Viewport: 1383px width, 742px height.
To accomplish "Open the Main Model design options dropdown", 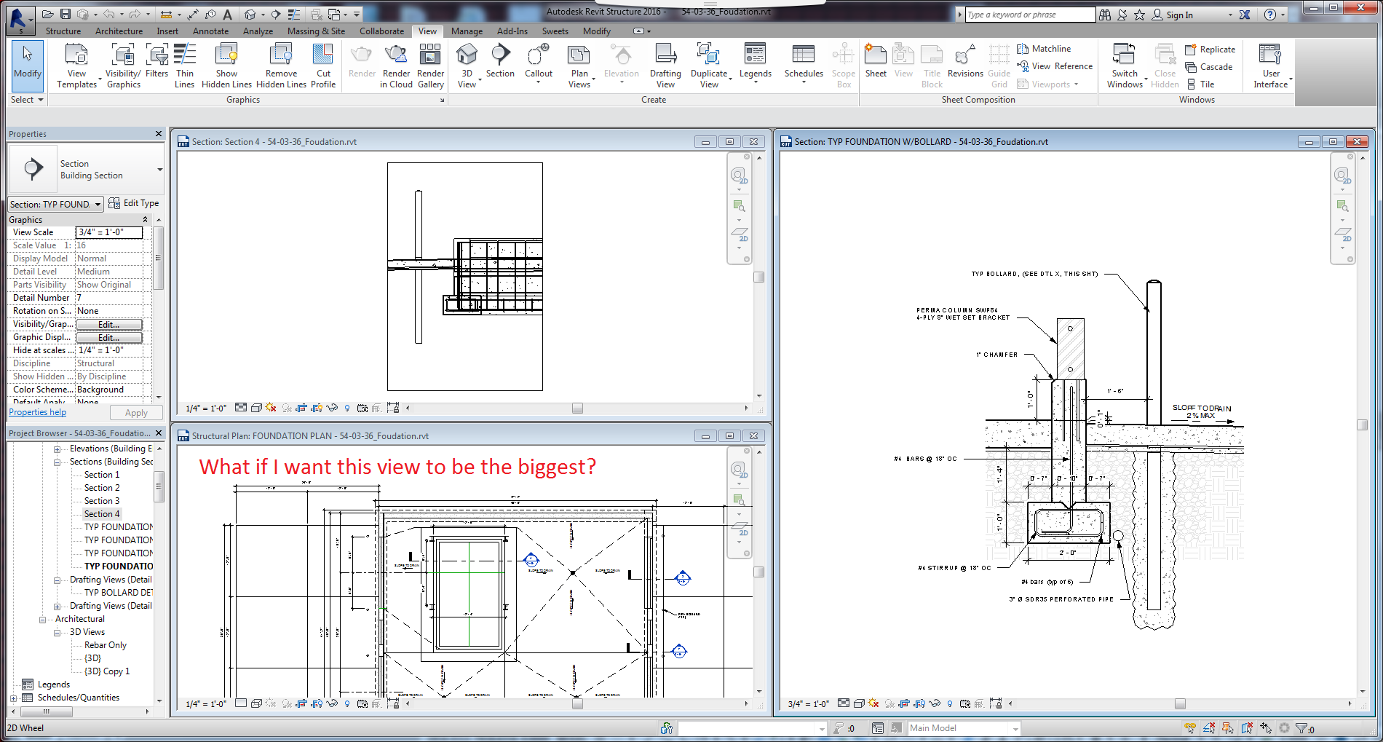I will pyautogui.click(x=964, y=728).
